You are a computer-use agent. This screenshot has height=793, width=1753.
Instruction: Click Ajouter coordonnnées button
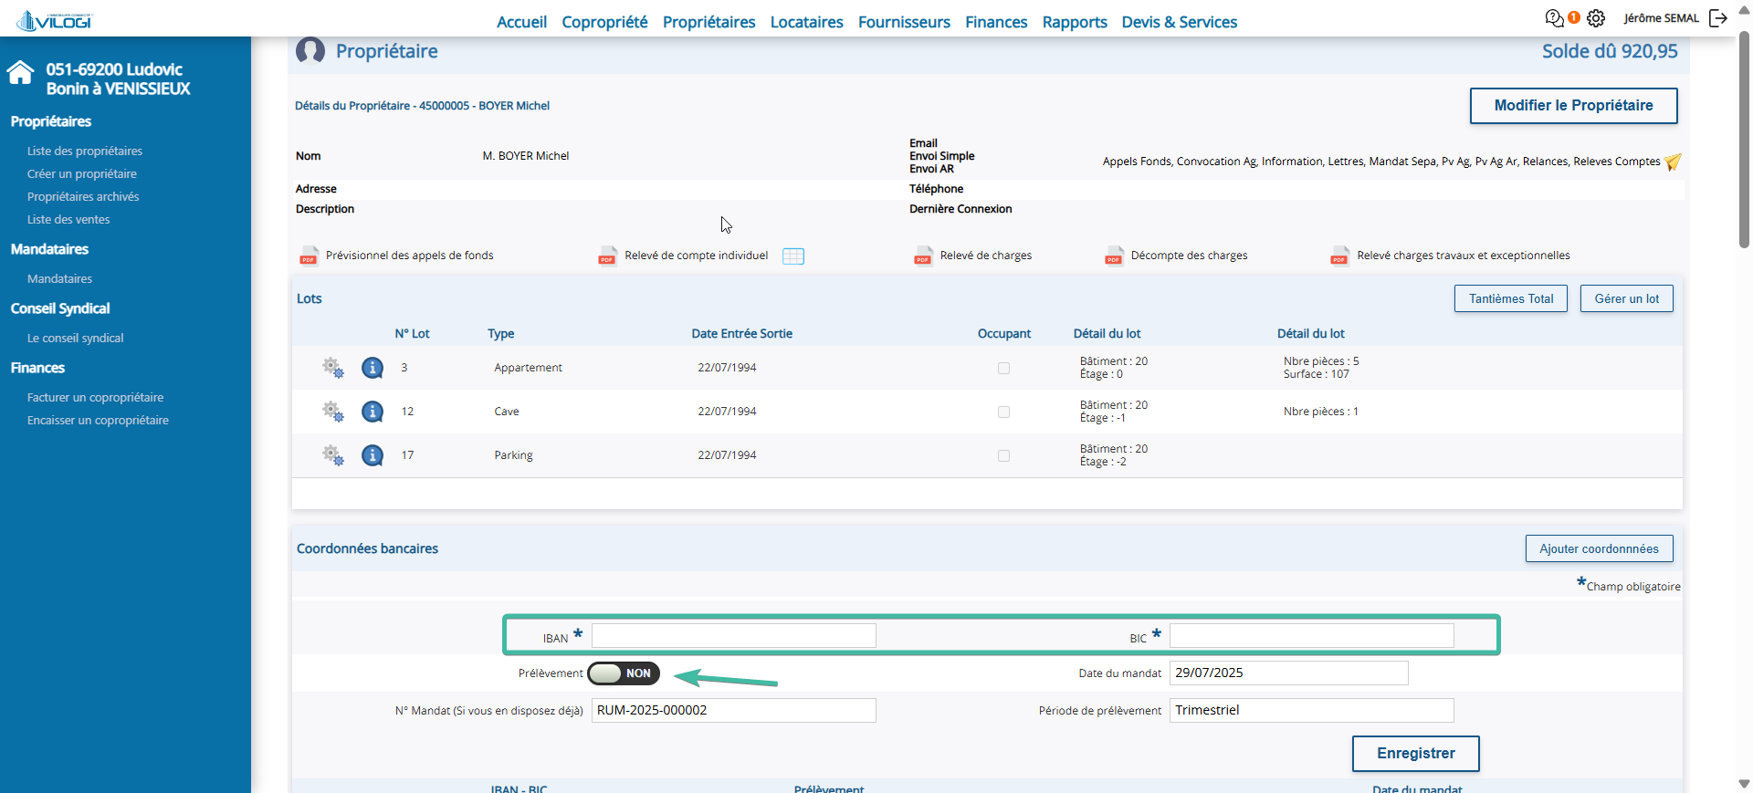pos(1599,548)
